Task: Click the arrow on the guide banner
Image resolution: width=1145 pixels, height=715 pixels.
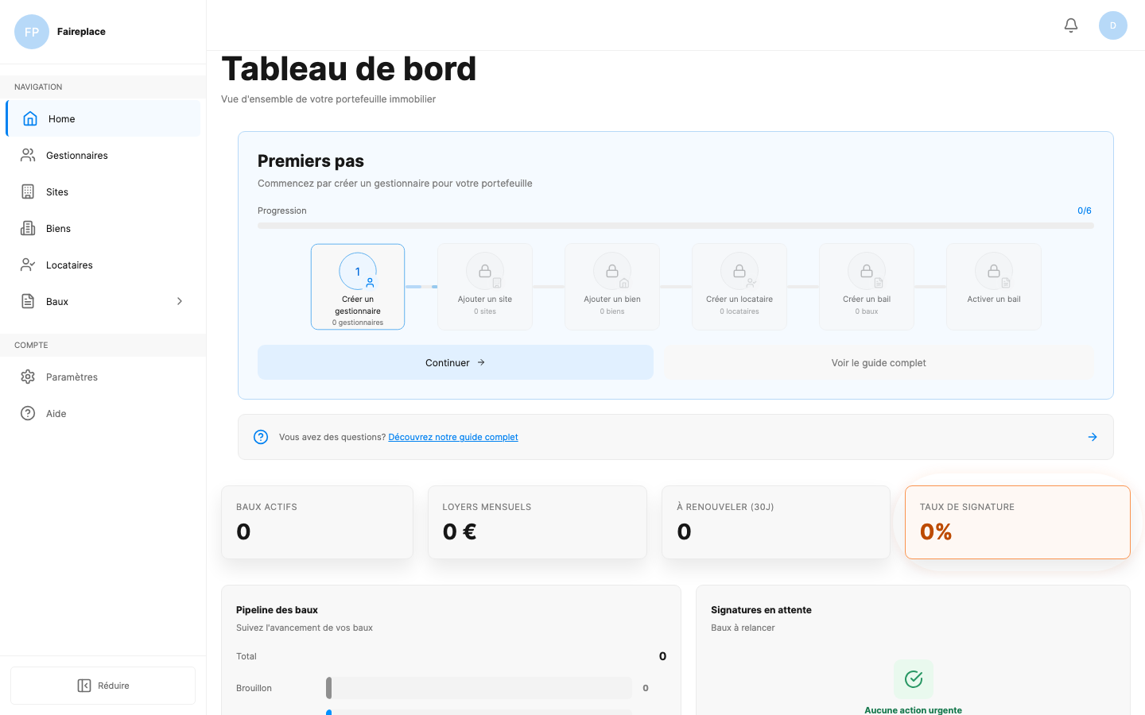Action: [1092, 436]
